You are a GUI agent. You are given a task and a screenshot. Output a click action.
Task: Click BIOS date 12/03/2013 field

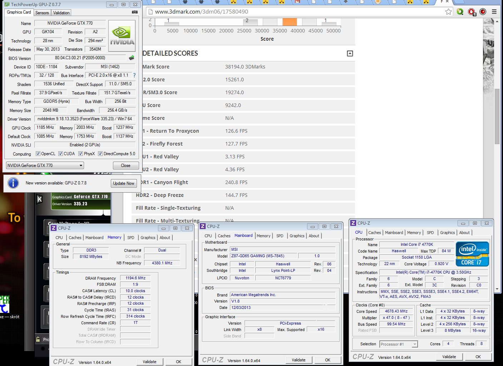[283, 307]
